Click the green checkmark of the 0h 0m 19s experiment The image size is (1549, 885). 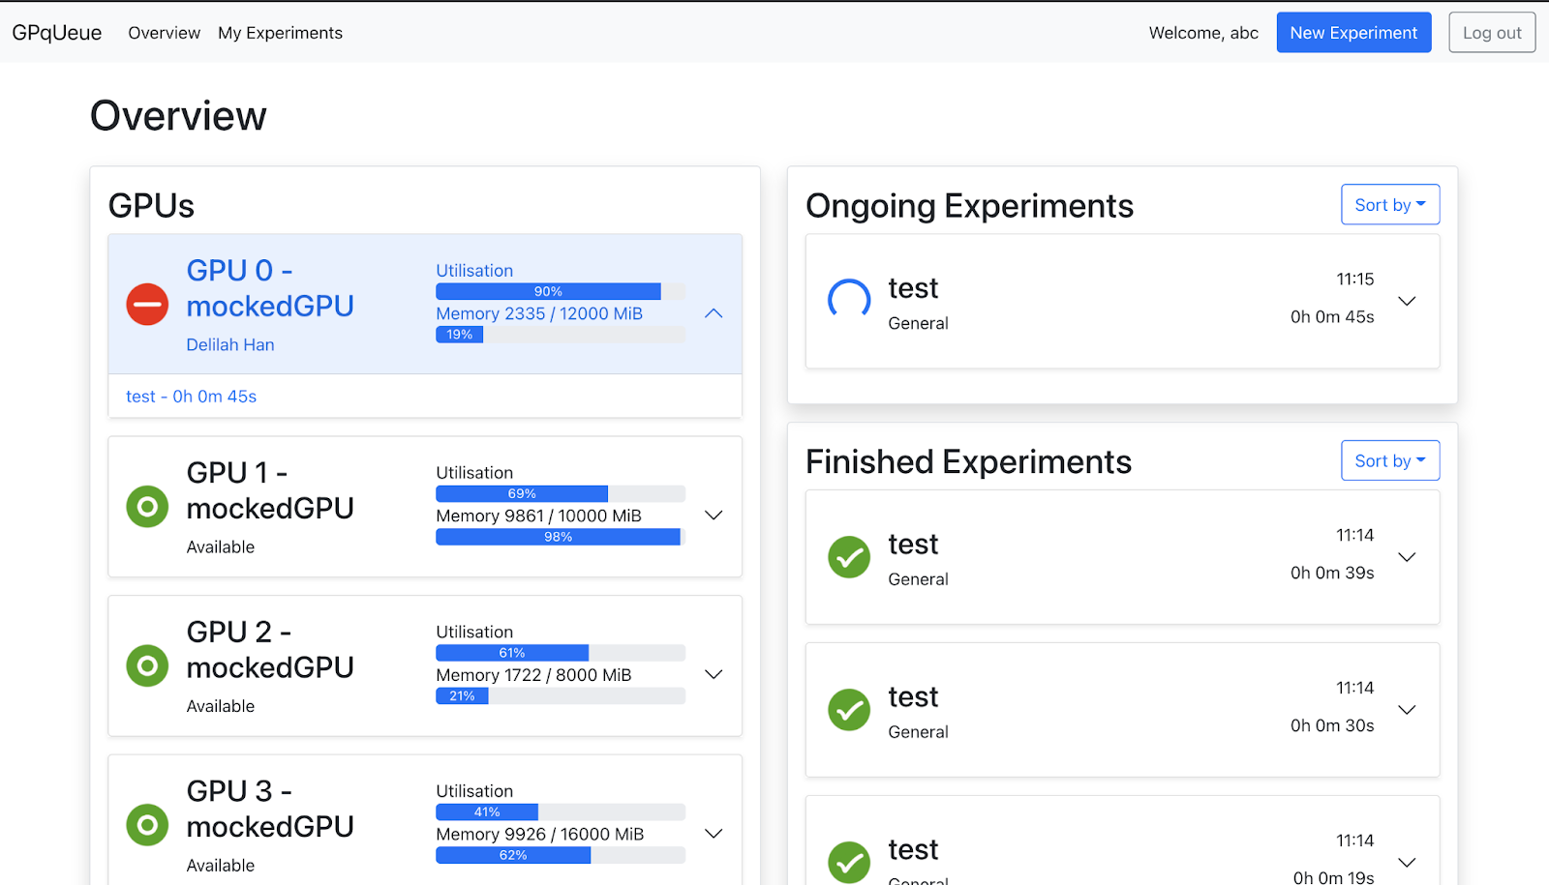pyautogui.click(x=849, y=863)
